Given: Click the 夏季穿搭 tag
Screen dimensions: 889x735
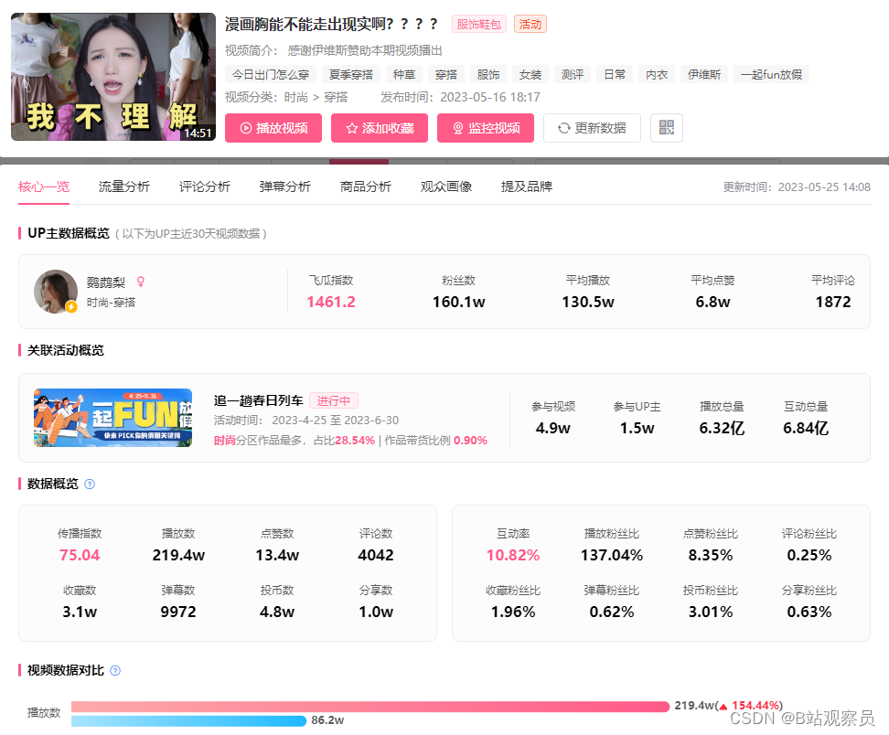Looking at the screenshot, I should [351, 74].
